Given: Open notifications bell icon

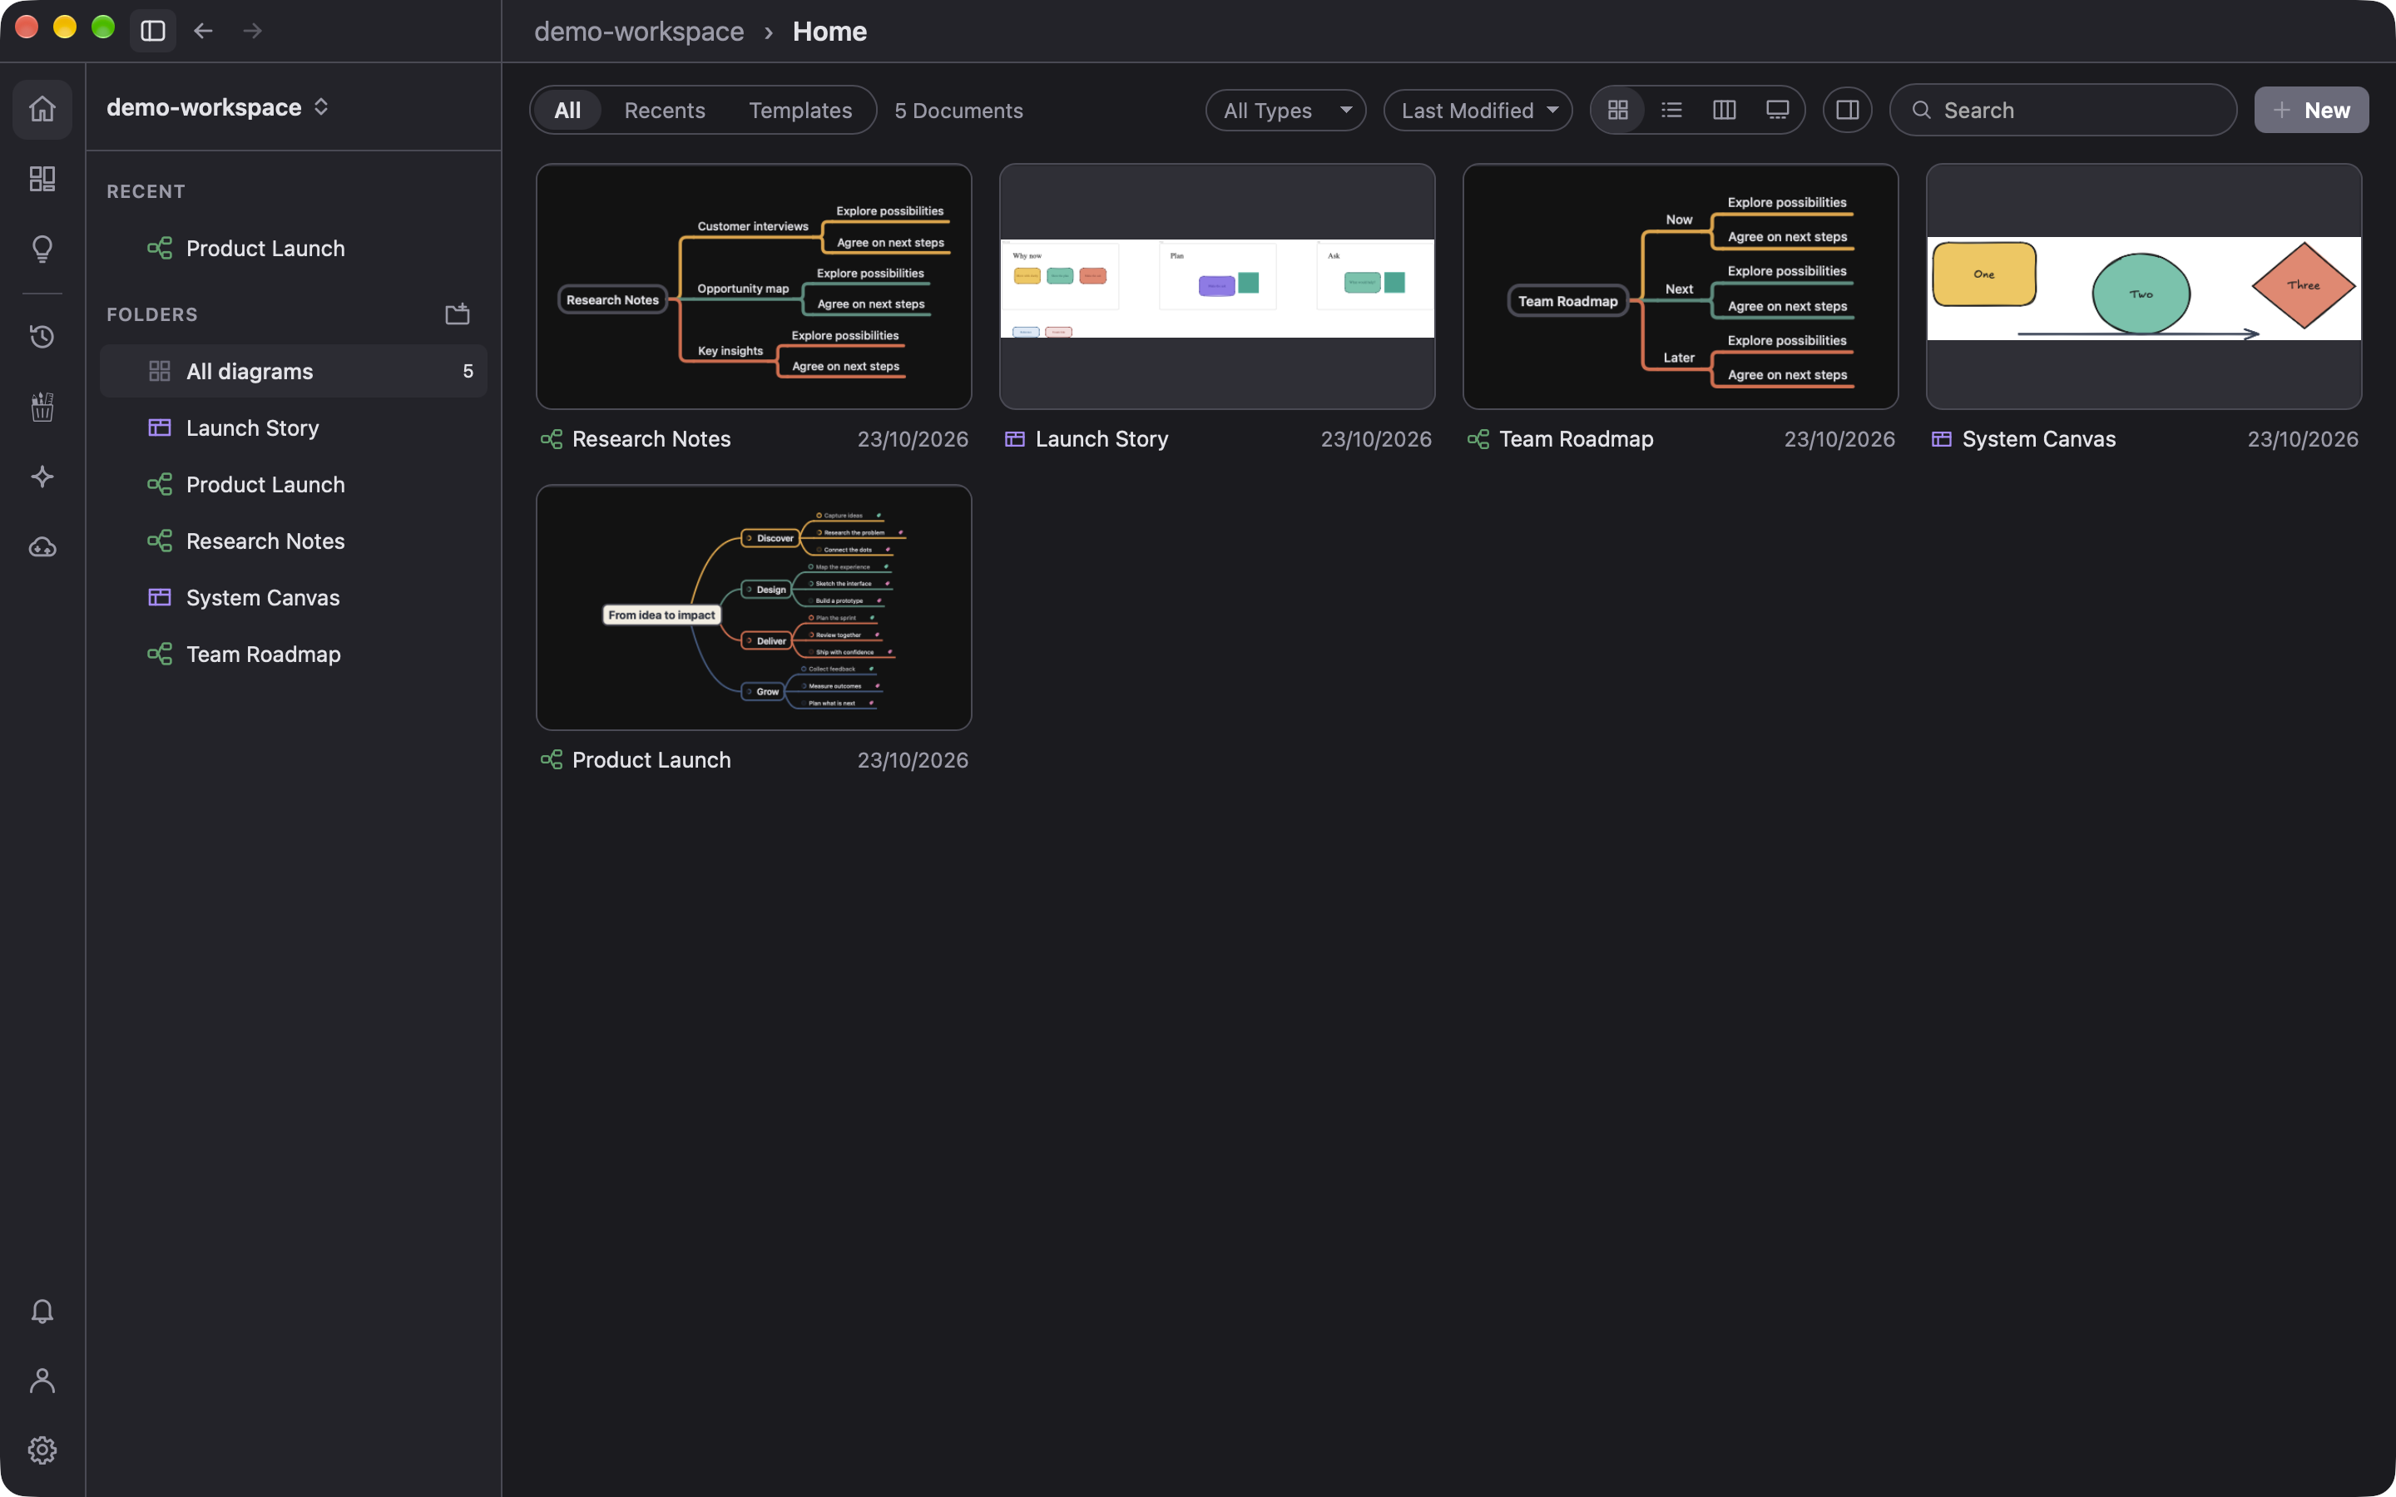Looking at the screenshot, I should click(x=42, y=1311).
